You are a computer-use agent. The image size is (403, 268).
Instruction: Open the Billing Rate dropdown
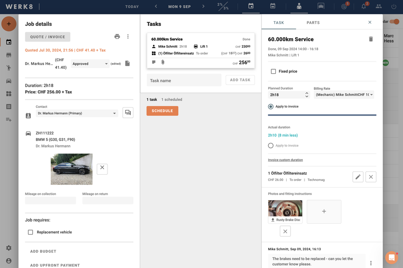pyautogui.click(x=344, y=95)
